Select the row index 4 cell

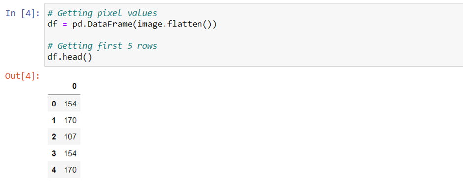pos(54,170)
